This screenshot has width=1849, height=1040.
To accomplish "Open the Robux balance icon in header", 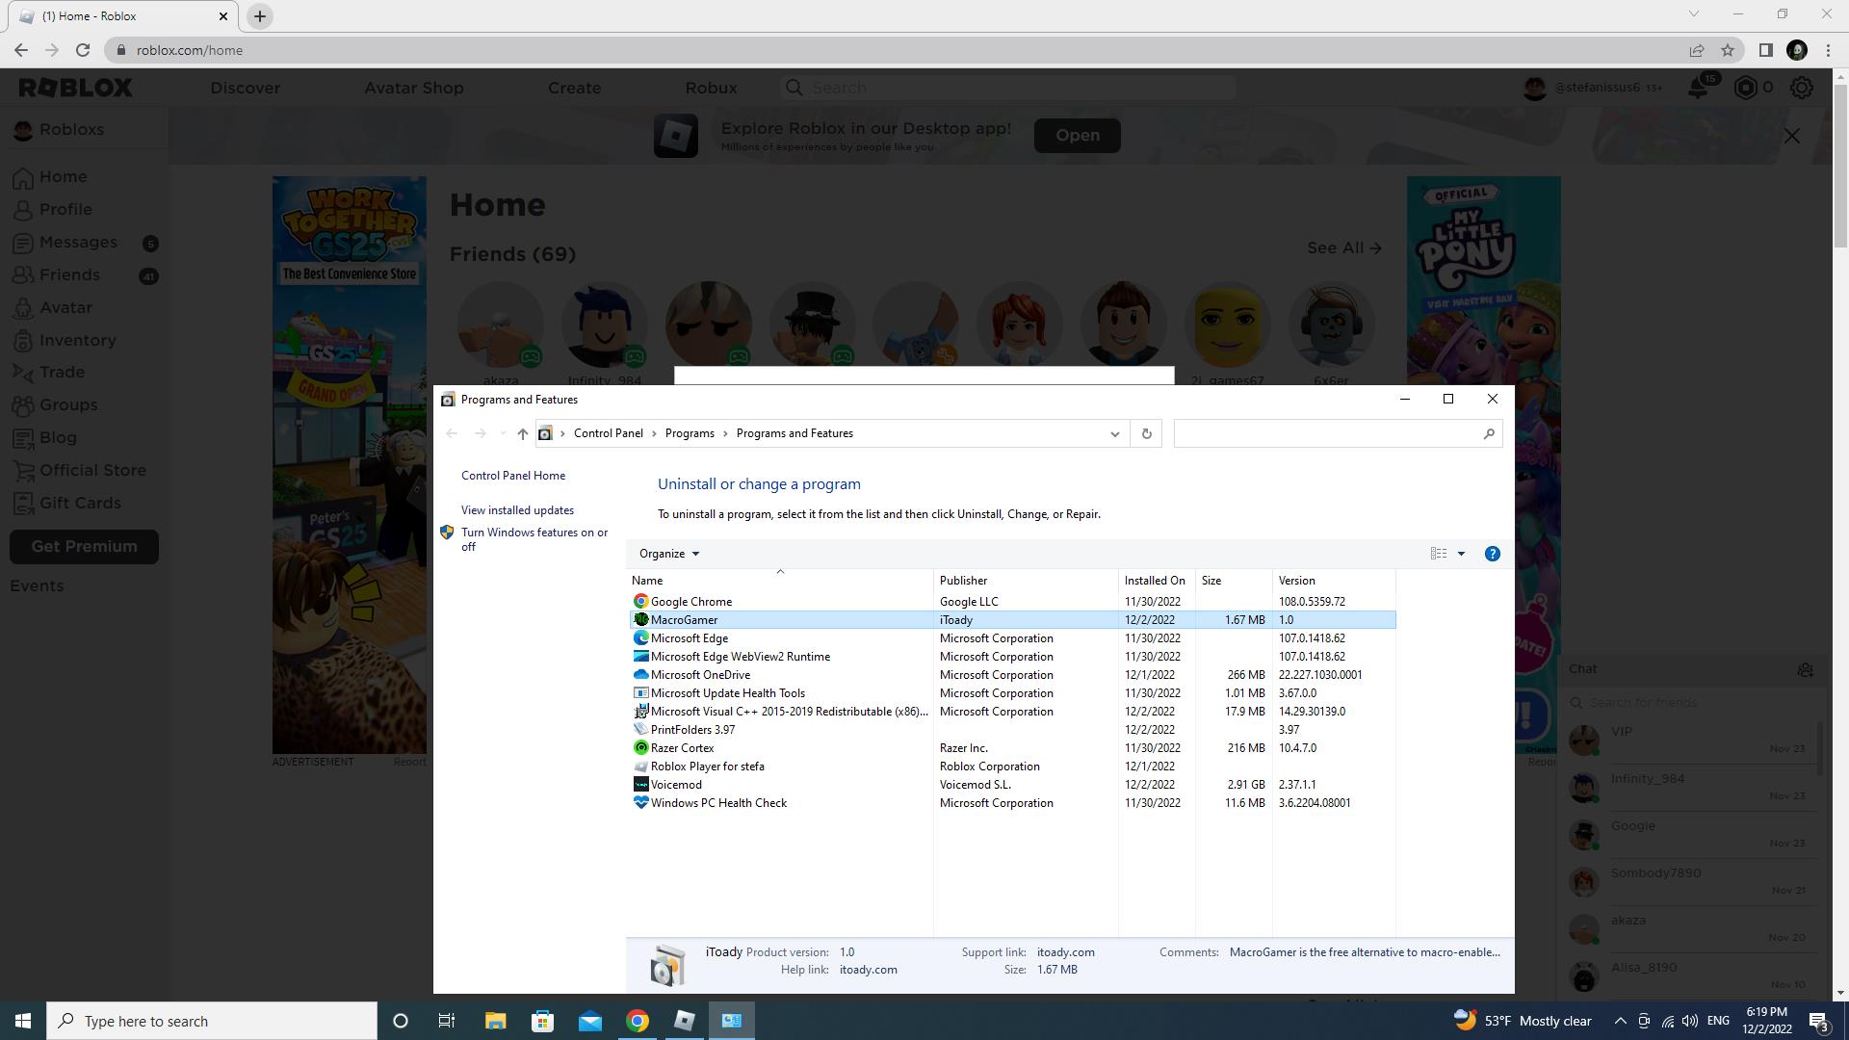I will tap(1745, 88).
